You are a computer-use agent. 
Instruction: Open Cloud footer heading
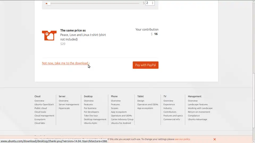pos(37,96)
